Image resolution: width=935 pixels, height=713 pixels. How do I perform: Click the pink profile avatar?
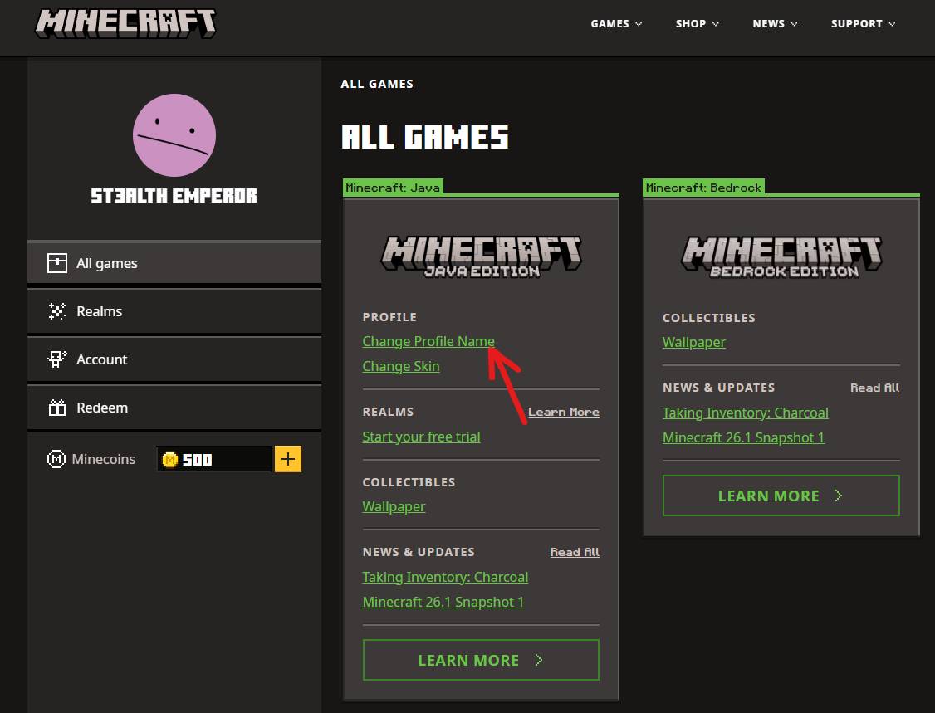[174, 135]
